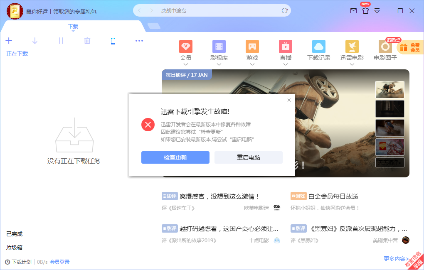Open the 会员 membership diamond icon

(185, 46)
